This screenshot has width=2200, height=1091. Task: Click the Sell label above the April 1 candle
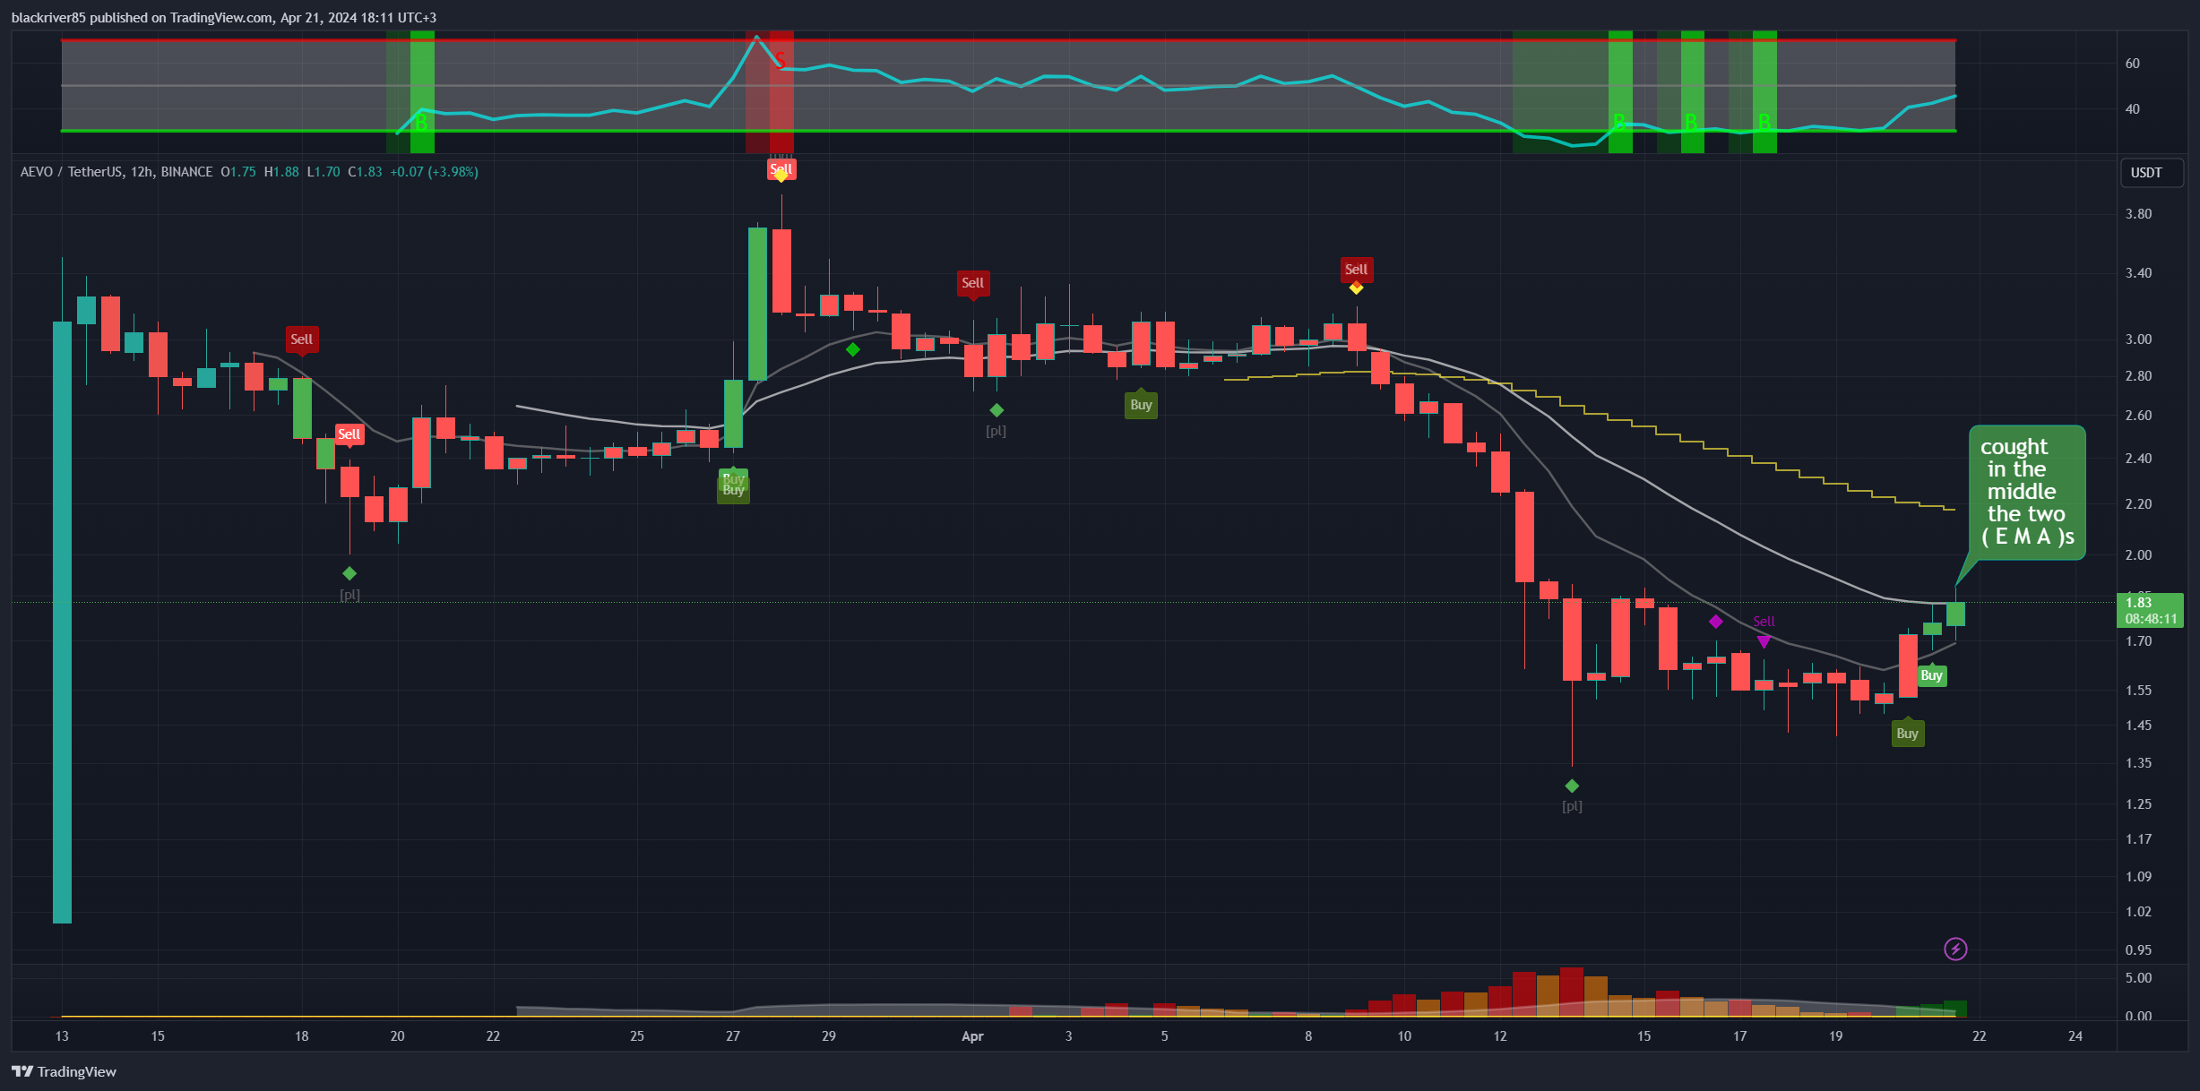click(972, 283)
